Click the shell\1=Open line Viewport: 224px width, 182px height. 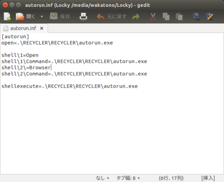(x=20, y=55)
